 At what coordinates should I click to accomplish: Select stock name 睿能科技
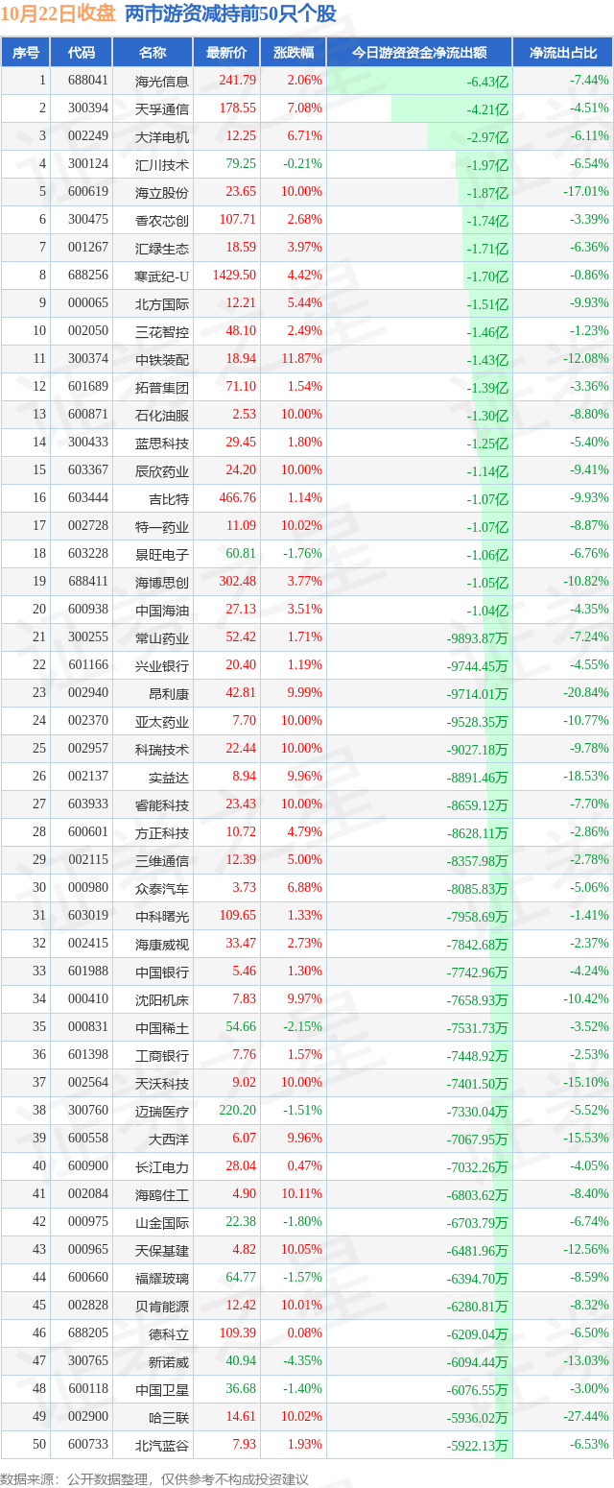coord(163,804)
